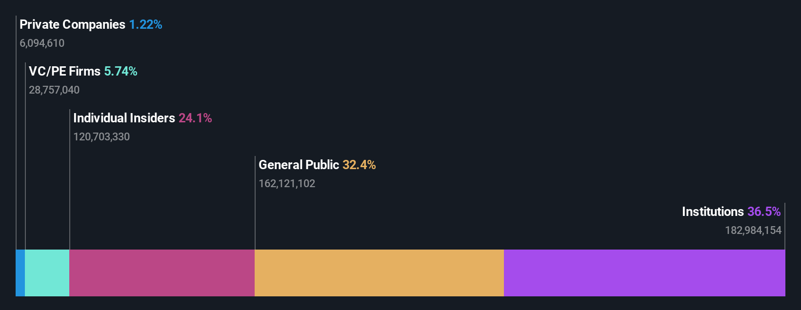Click the 36.5% percentage value
Image resolution: width=801 pixels, height=310 pixels.
tap(764, 212)
